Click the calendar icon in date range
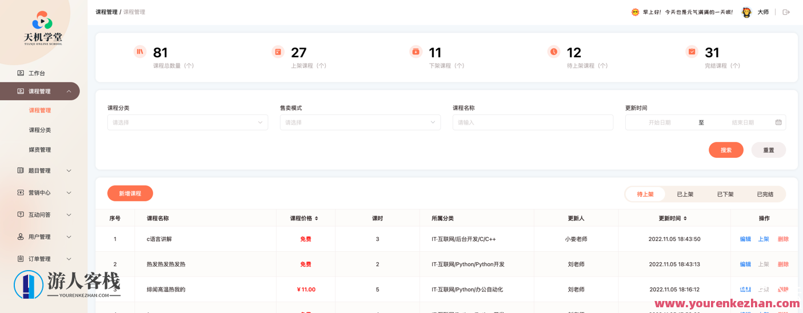The image size is (803, 313). pos(778,122)
